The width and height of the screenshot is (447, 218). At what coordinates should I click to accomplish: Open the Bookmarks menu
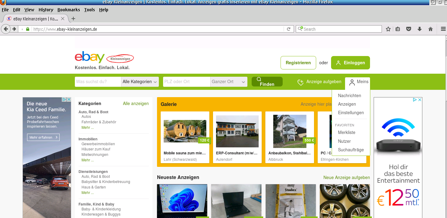coord(68,10)
